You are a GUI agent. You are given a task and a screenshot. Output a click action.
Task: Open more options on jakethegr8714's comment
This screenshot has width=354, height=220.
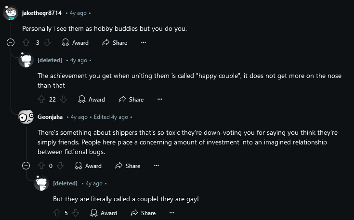click(x=143, y=43)
